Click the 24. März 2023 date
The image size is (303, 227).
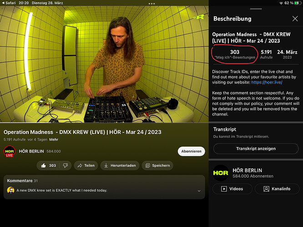tap(287, 54)
